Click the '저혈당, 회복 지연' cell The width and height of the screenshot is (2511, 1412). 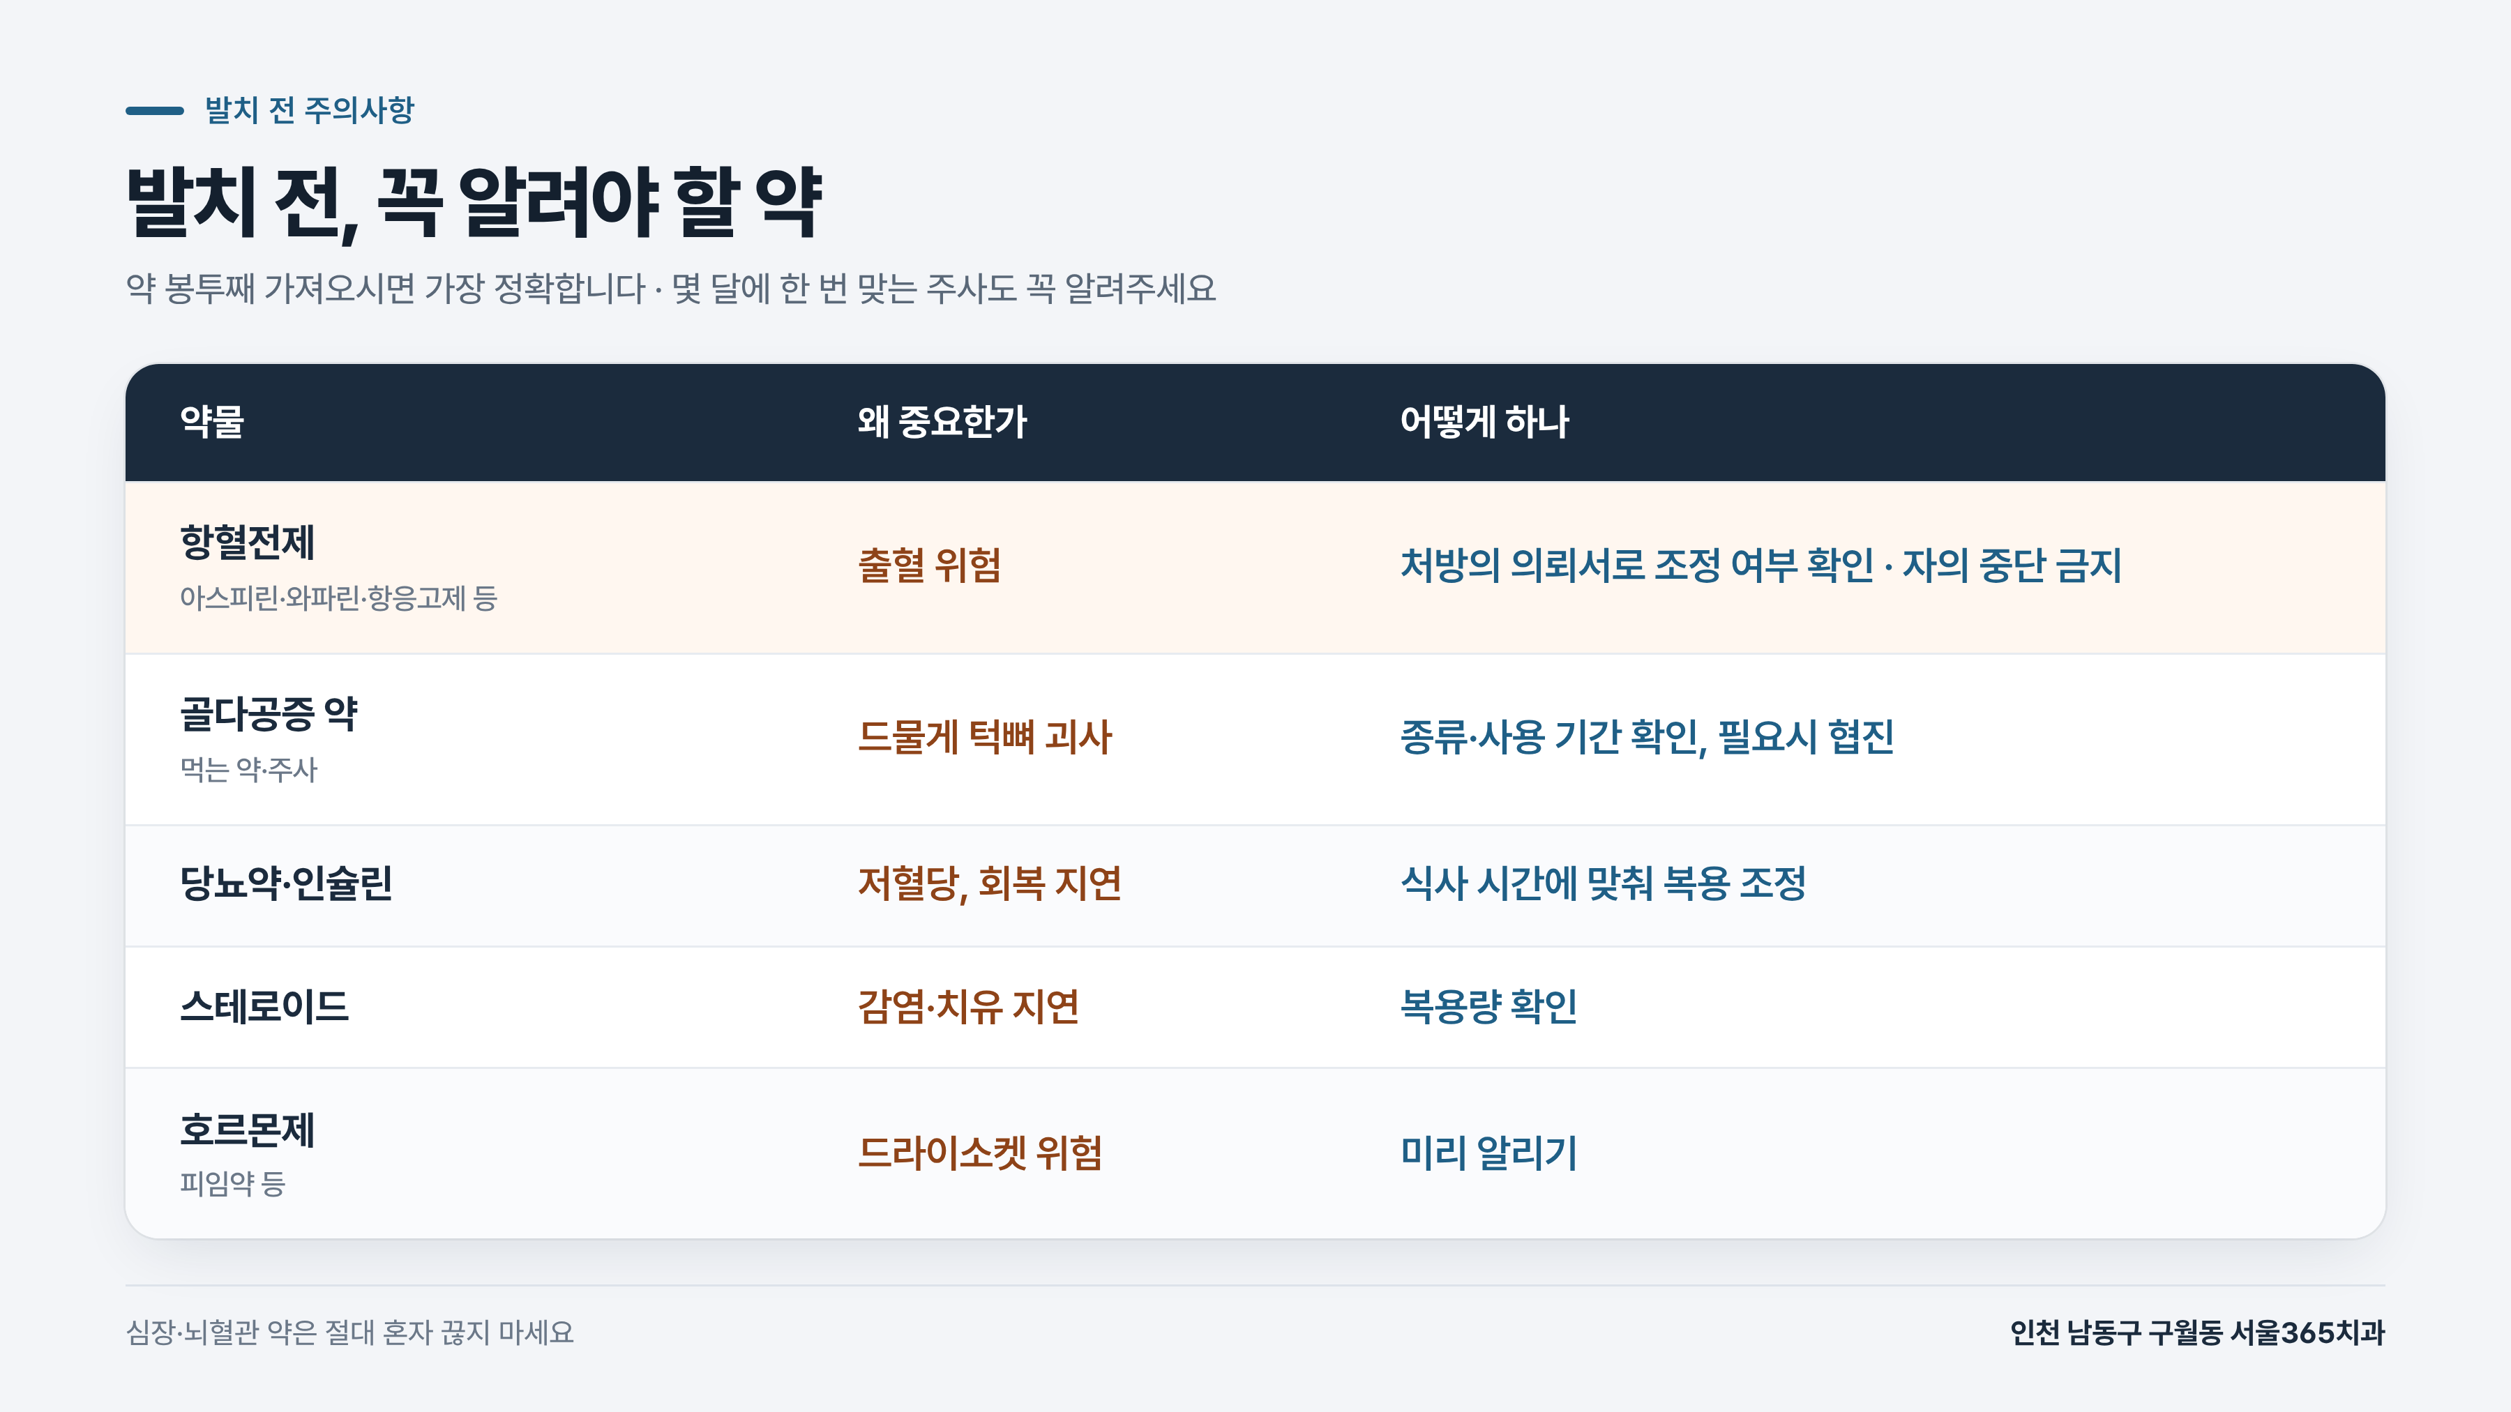click(x=989, y=884)
